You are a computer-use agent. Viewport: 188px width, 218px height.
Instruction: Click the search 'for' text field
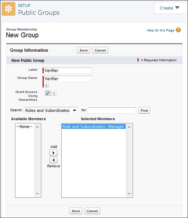[x=112, y=110]
